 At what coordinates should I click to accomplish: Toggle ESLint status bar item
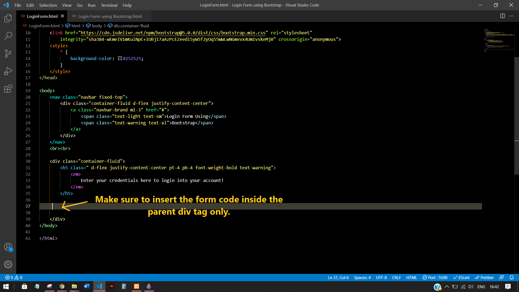pyautogui.click(x=461, y=277)
